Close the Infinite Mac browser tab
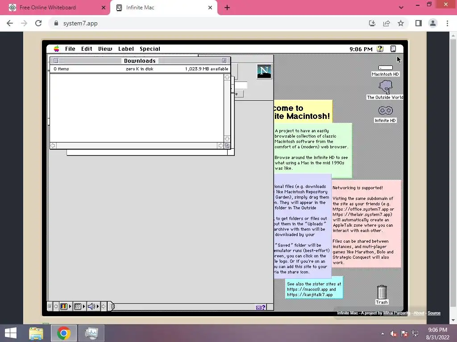Viewport: 457px width, 342px height. tap(210, 8)
